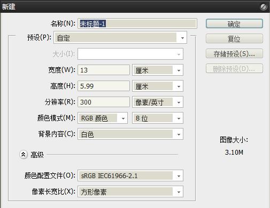Click the 分辨率 value field 300

click(104, 102)
